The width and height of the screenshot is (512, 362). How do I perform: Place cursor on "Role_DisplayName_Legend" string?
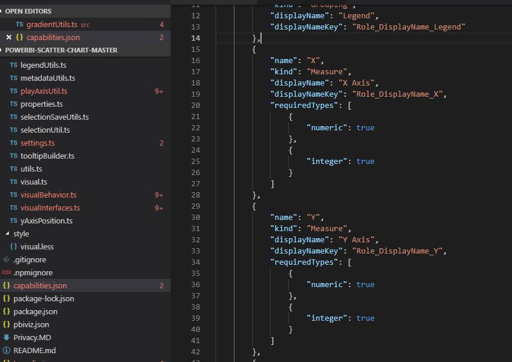tap(409, 27)
